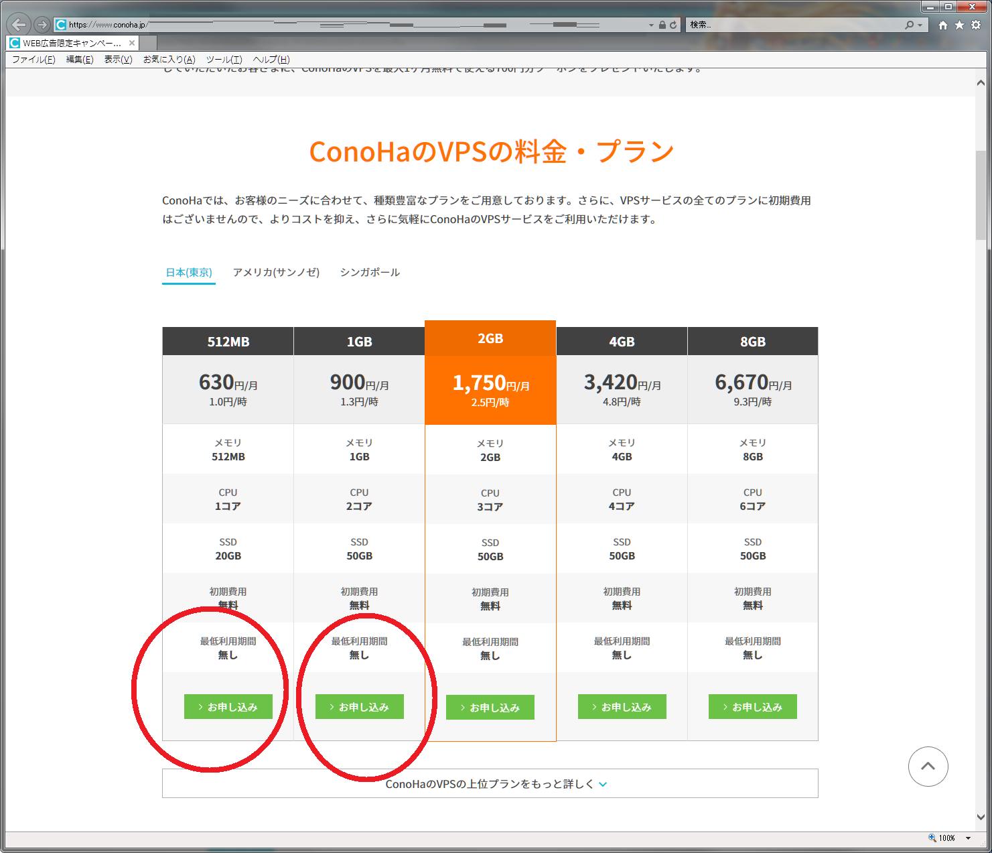The height and width of the screenshot is (853, 992).
Task: Click the 1GB plan header
Action: [360, 341]
